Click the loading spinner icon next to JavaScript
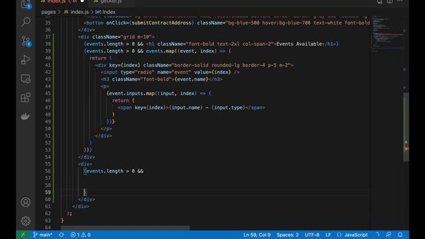The height and width of the screenshot is (239, 425). pos(377,234)
